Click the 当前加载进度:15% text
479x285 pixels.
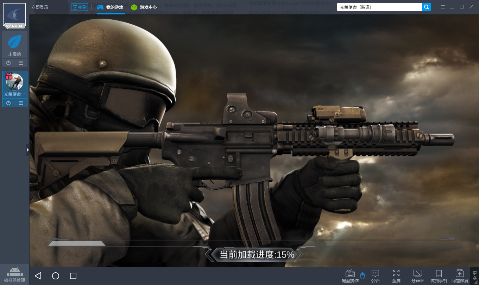[257, 254]
